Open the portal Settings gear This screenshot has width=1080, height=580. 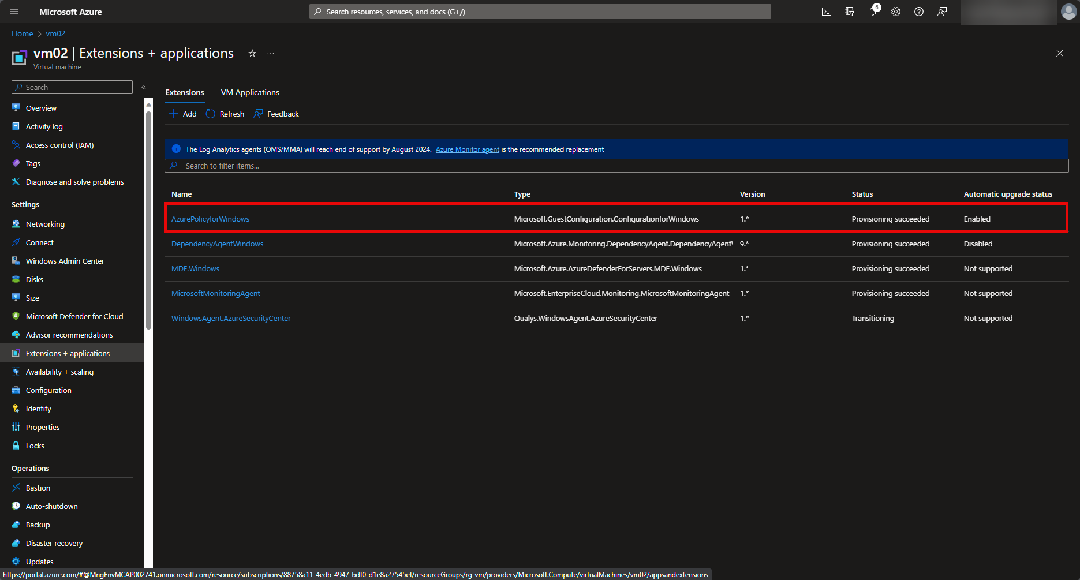coord(895,11)
